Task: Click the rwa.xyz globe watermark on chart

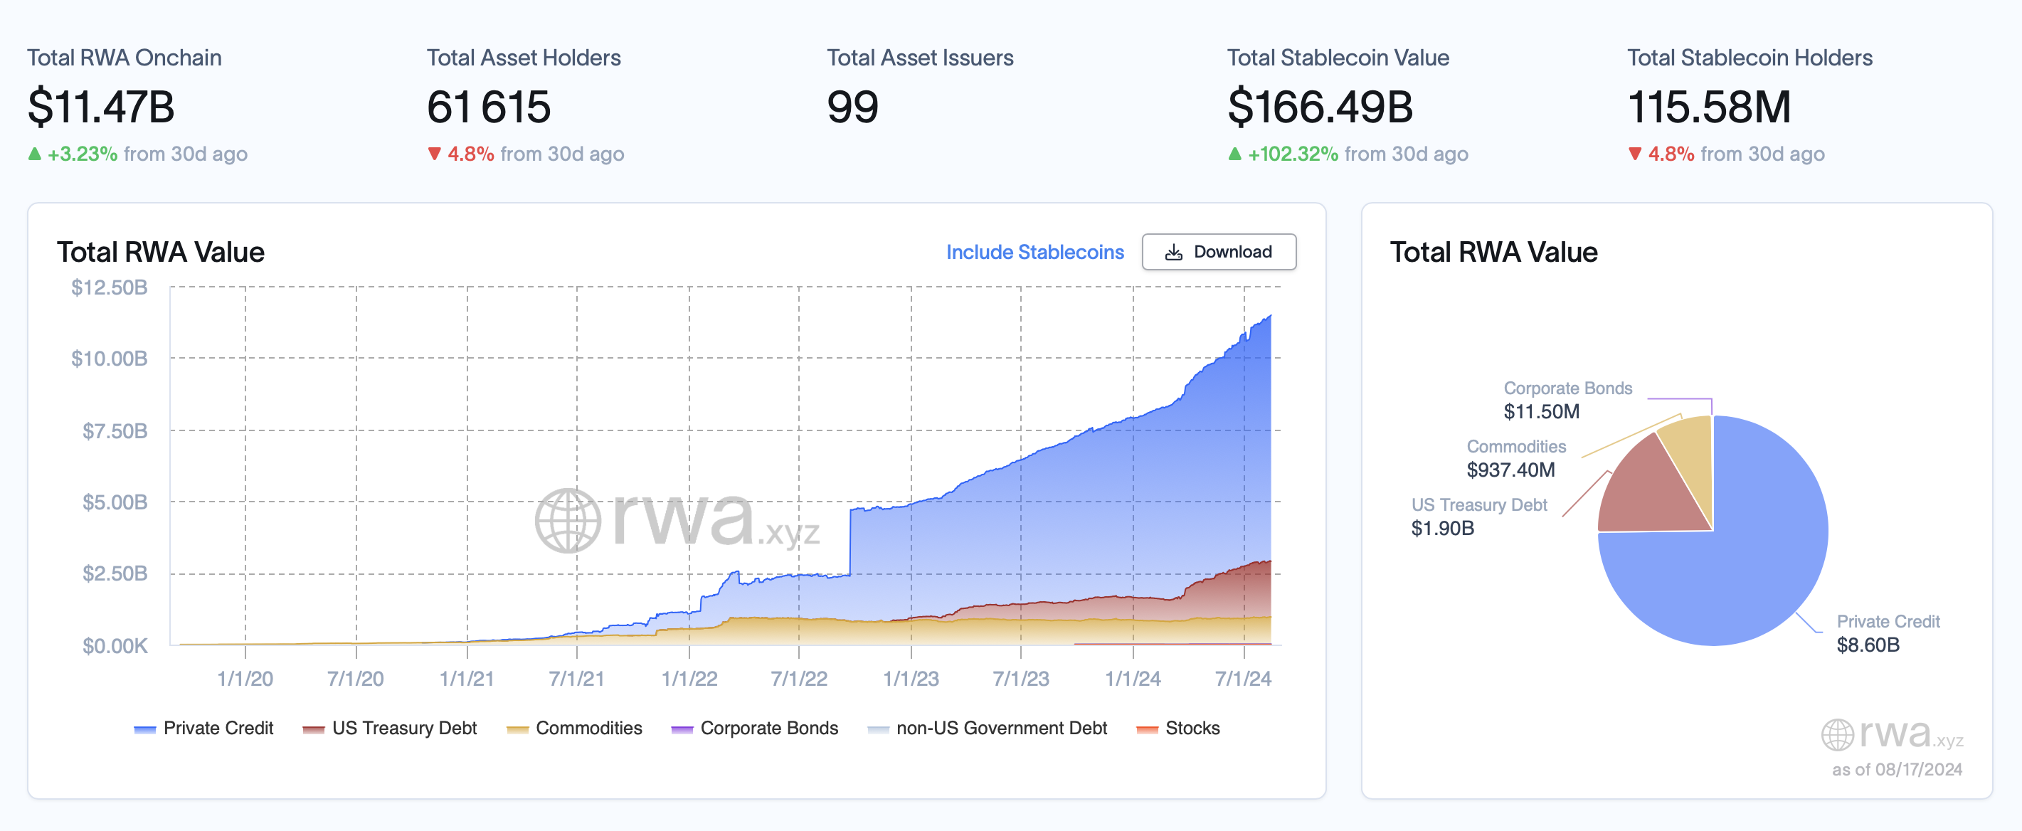Action: tap(568, 520)
